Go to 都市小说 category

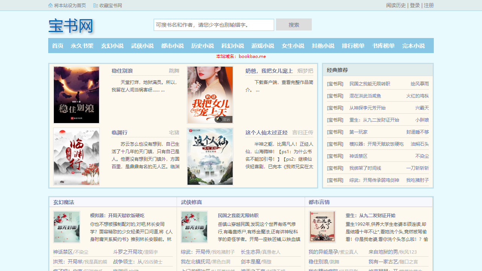tap(172, 46)
